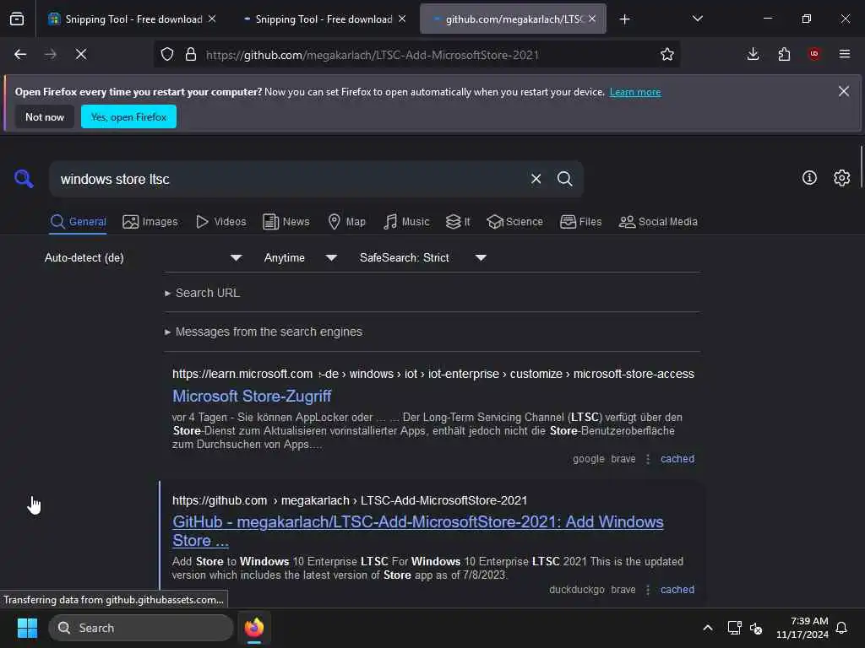
Task: Switch to News category
Action: (286, 222)
